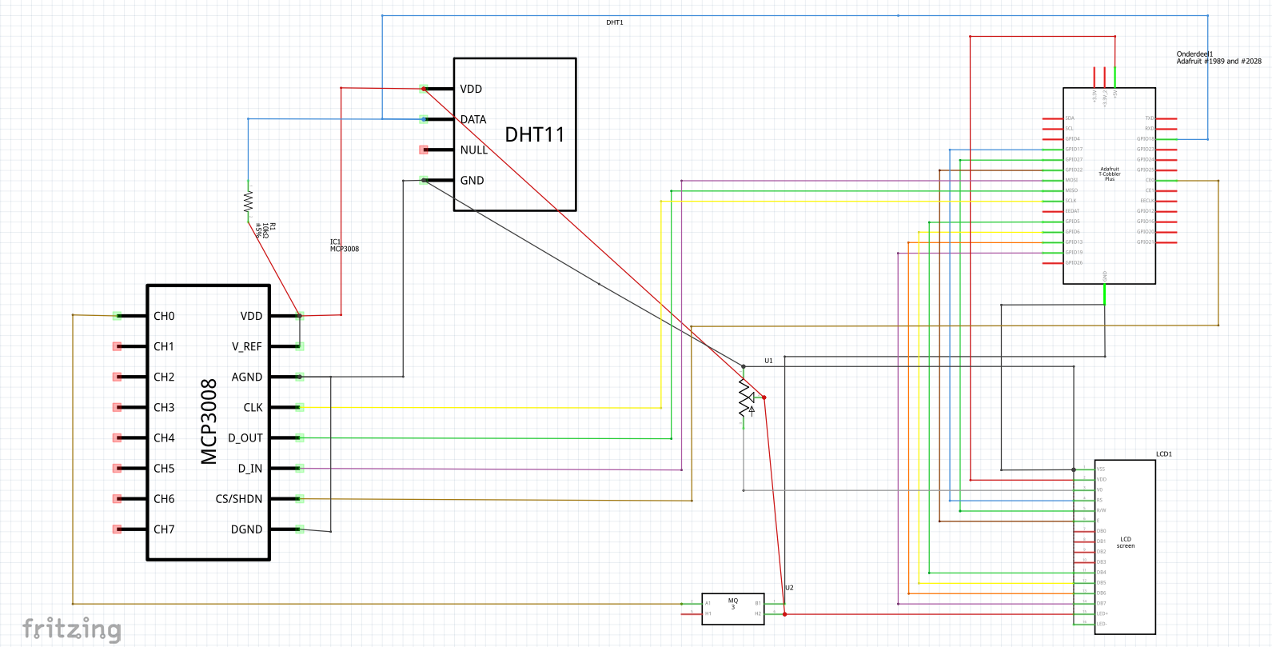Click the H2 pin on MQ 3
This screenshot has height=647, width=1272.
pos(758,614)
